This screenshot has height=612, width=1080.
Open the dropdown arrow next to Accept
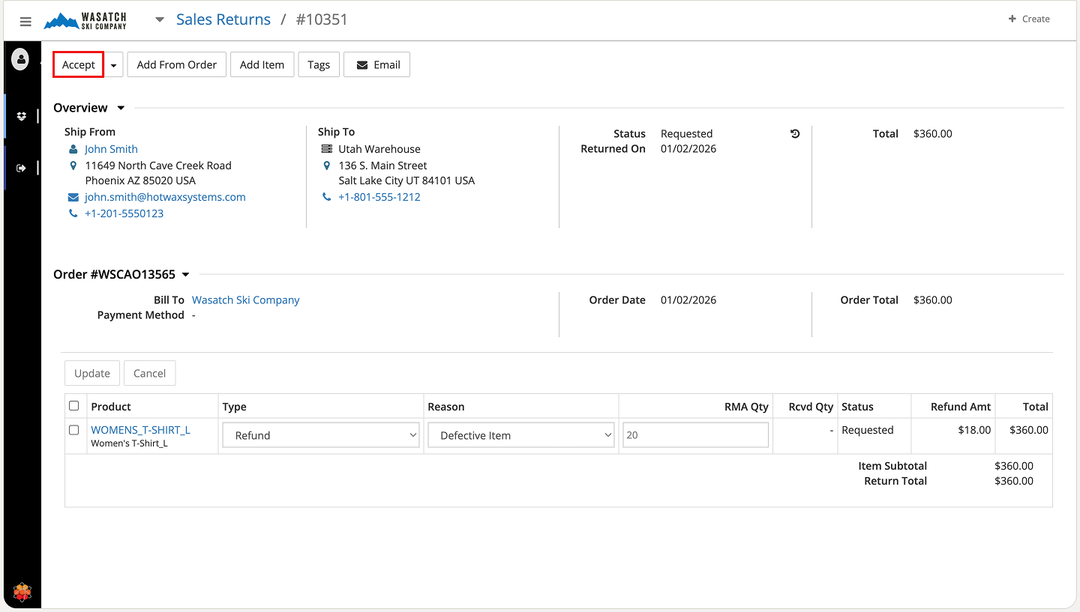113,65
